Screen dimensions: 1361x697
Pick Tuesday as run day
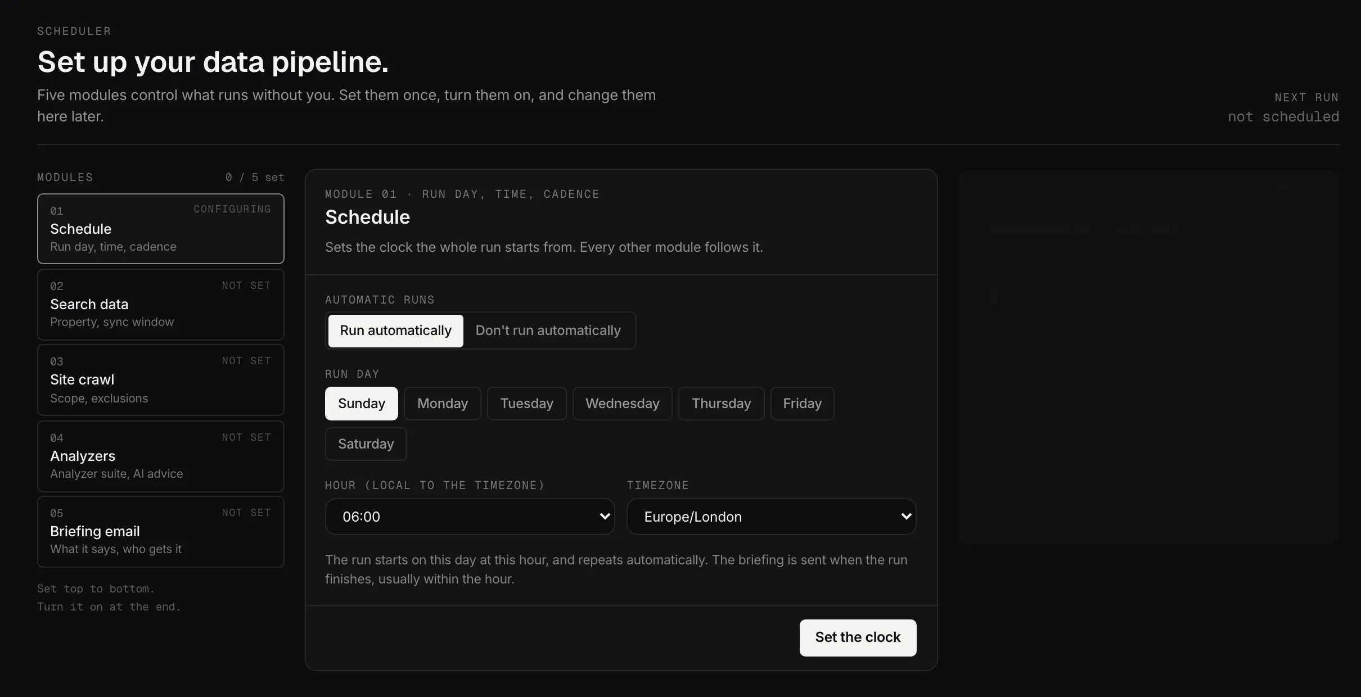tap(527, 404)
